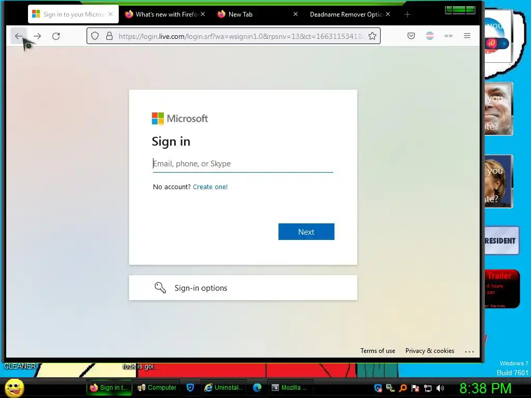The width and height of the screenshot is (531, 398).
Task: Click the 8:38 PM clock
Action: (485, 389)
